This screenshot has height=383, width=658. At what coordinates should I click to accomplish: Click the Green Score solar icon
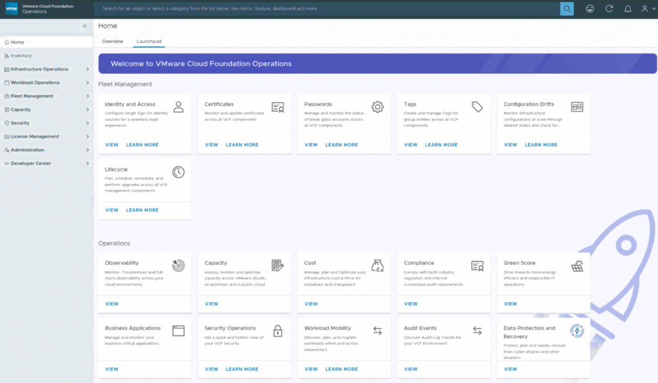(577, 265)
